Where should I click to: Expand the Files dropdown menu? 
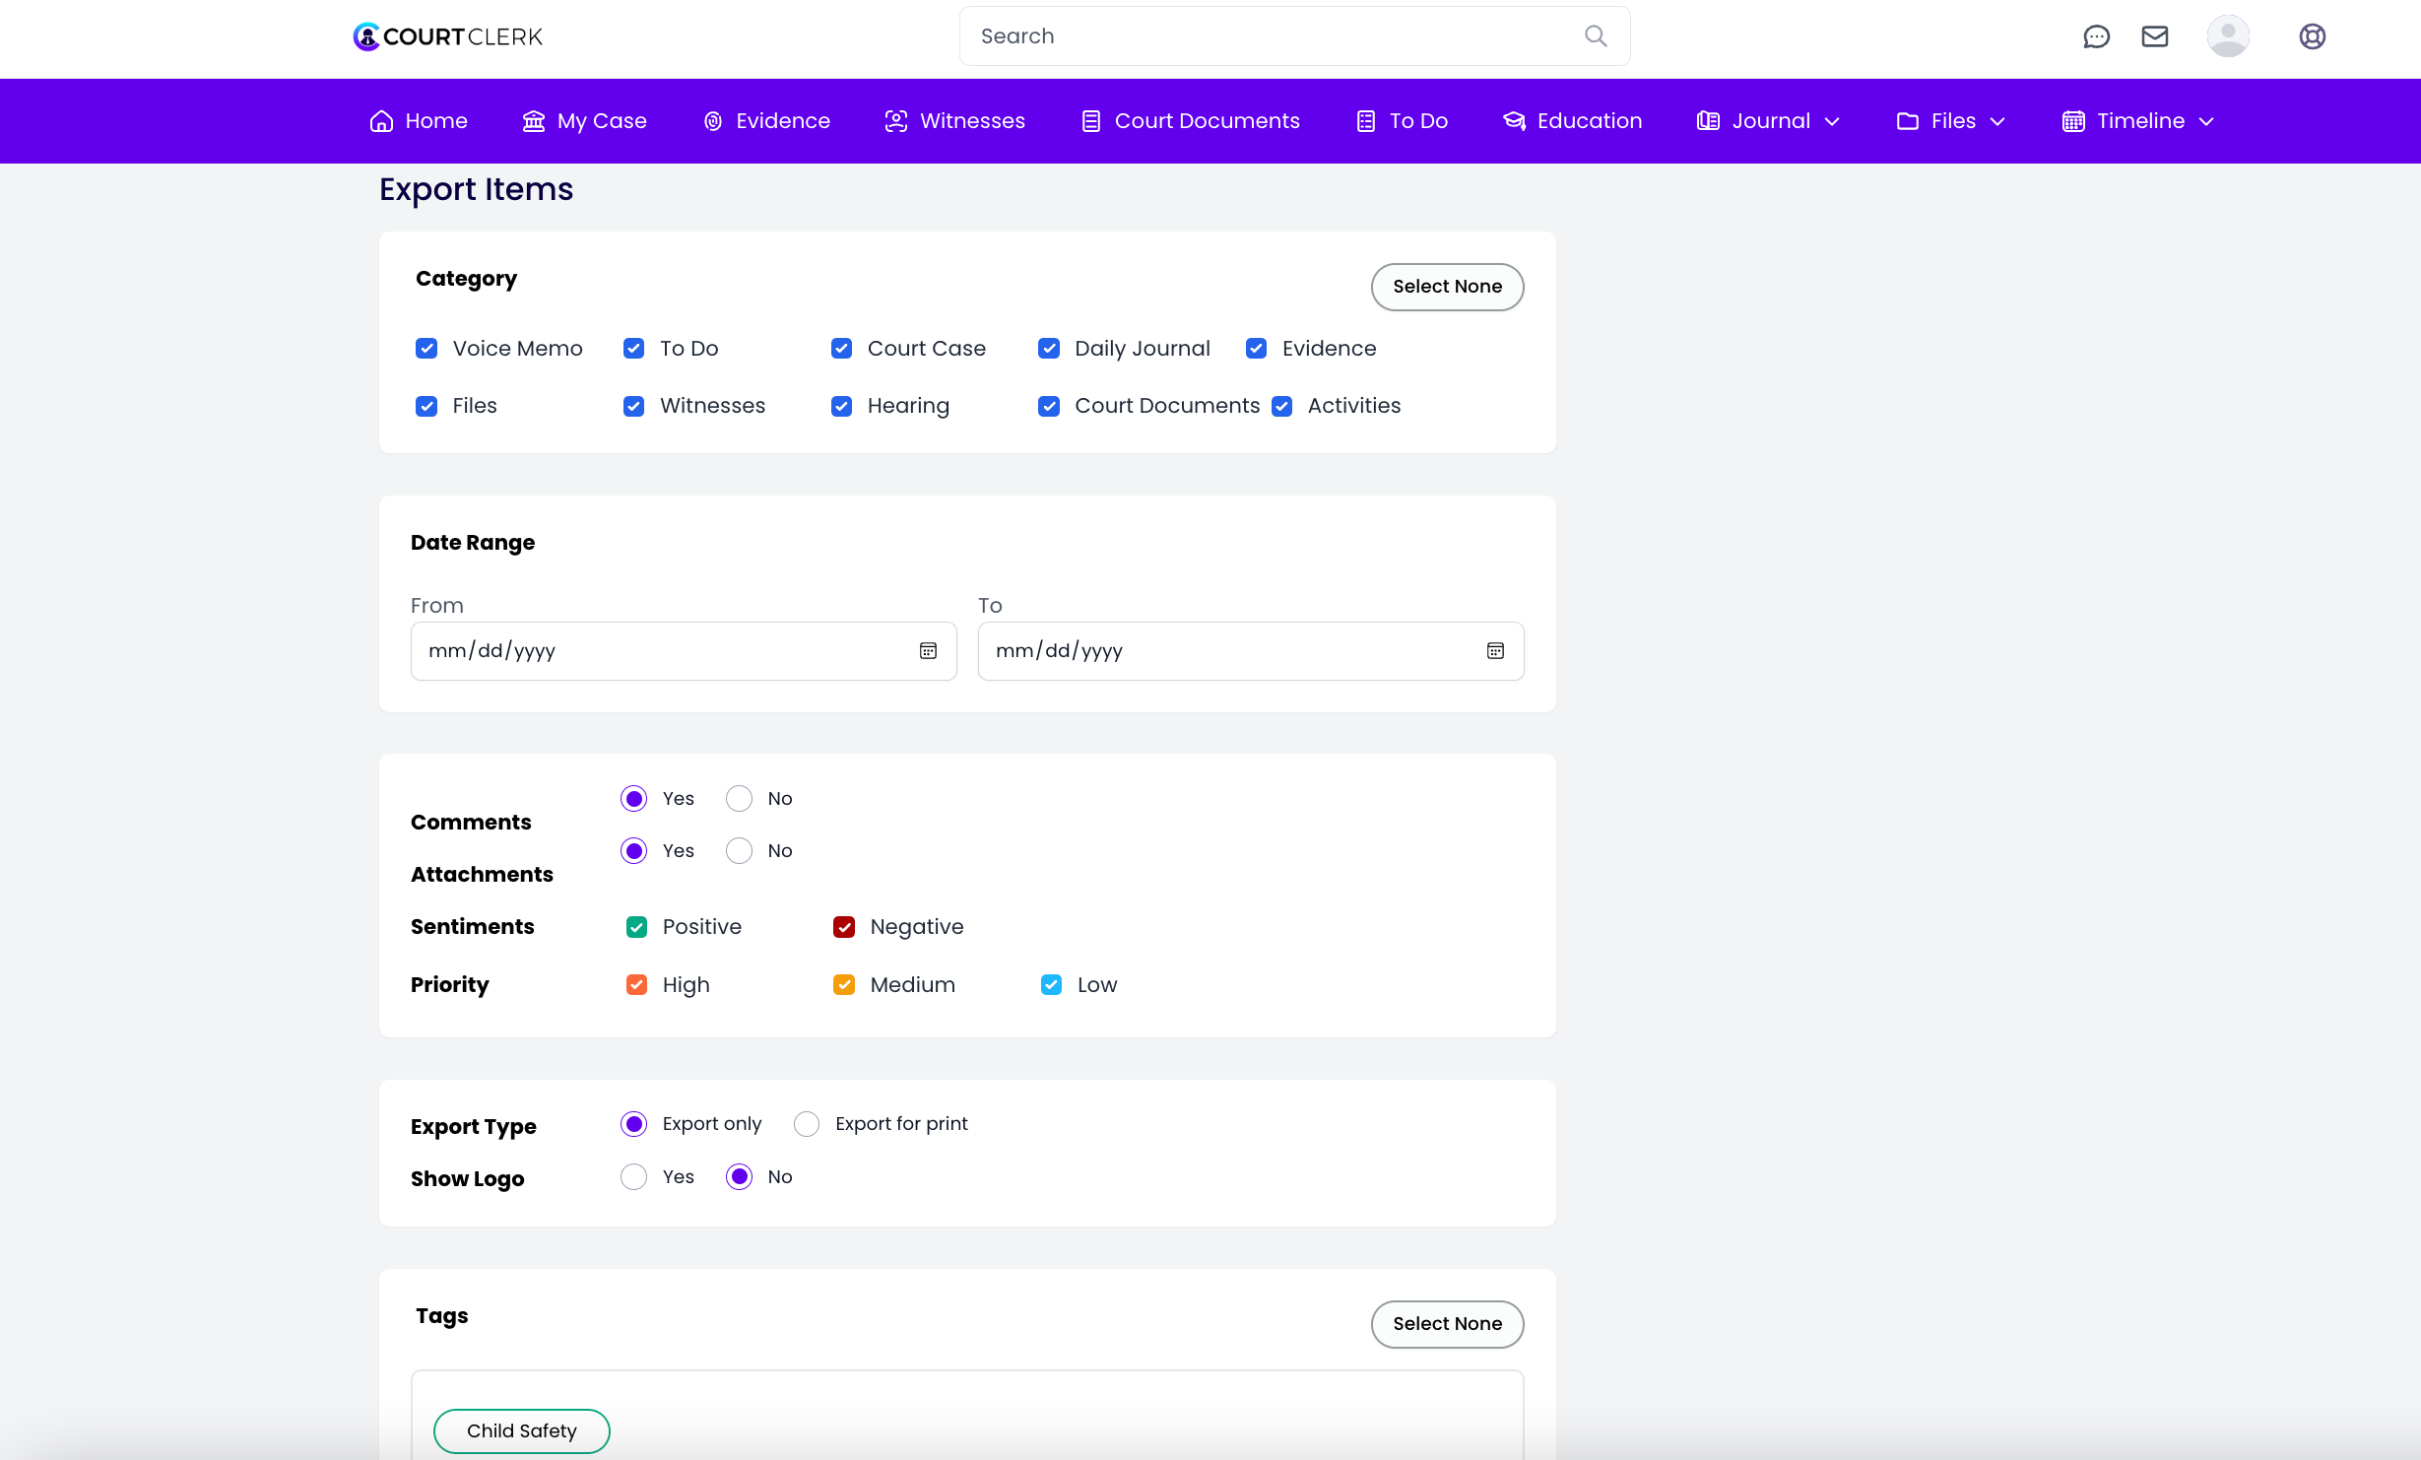click(1950, 121)
